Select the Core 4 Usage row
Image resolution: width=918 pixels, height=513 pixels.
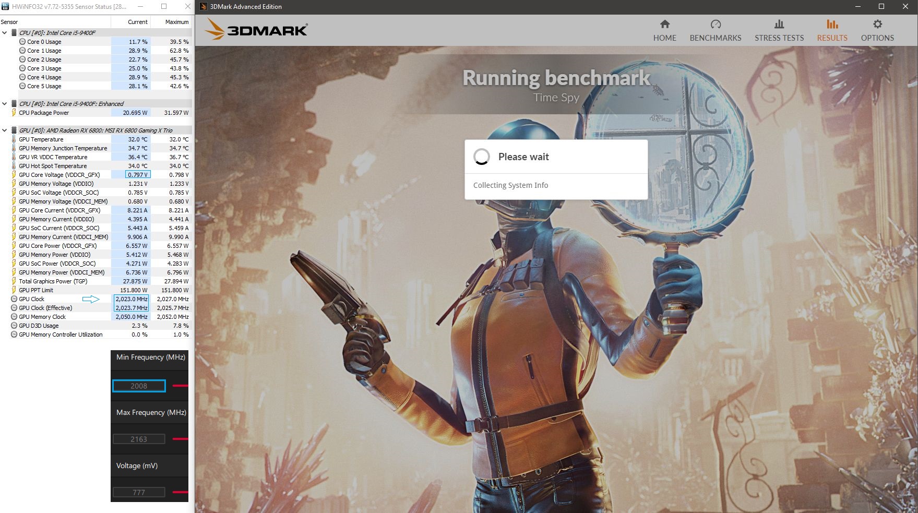pos(96,77)
